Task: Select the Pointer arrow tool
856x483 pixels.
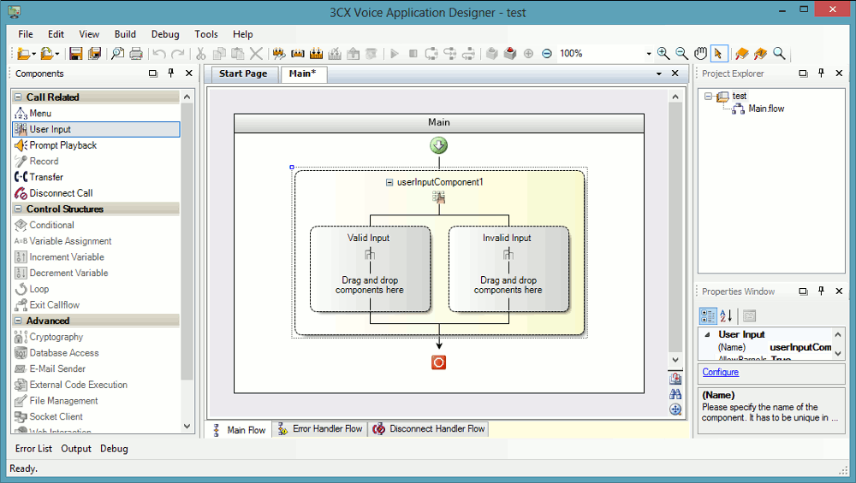Action: pyautogui.click(x=718, y=54)
